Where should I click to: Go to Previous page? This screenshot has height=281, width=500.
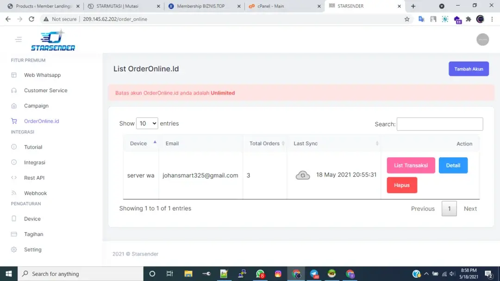click(x=423, y=209)
